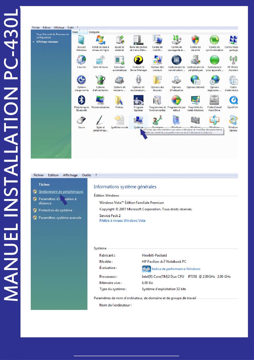This screenshot has width=254, height=360.
Task: Open the Paramètres système avancés link
Action: (60, 218)
